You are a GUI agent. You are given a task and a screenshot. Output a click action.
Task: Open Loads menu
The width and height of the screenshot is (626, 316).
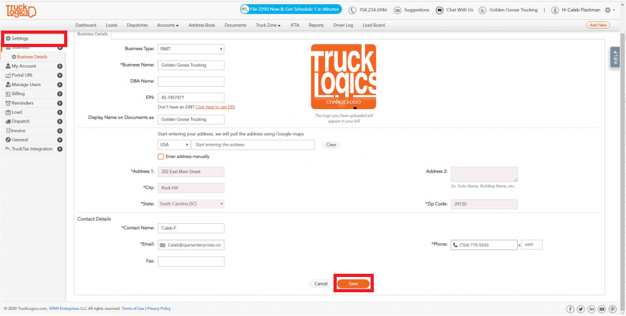click(111, 25)
